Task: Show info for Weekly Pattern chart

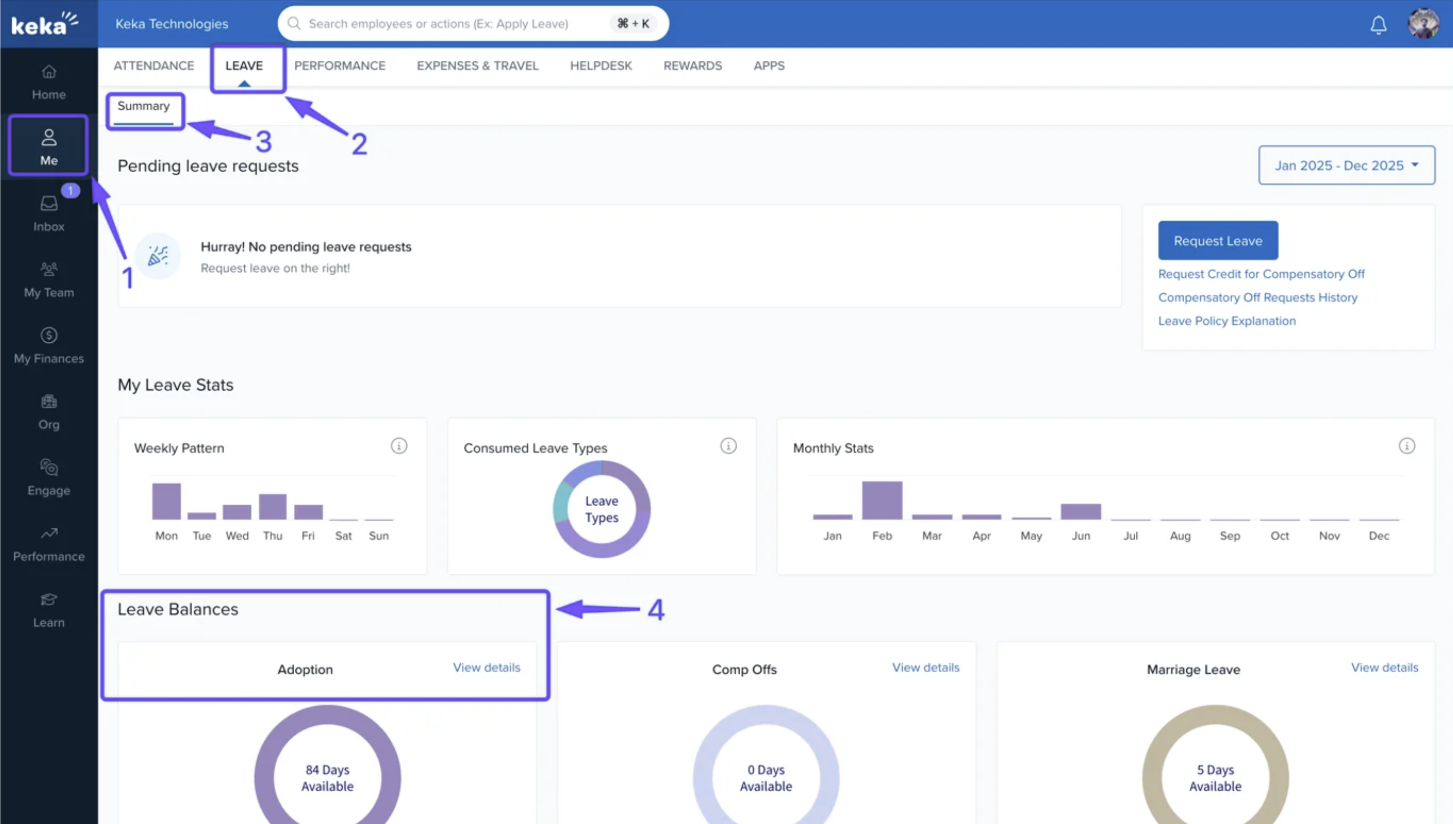Action: tap(399, 446)
